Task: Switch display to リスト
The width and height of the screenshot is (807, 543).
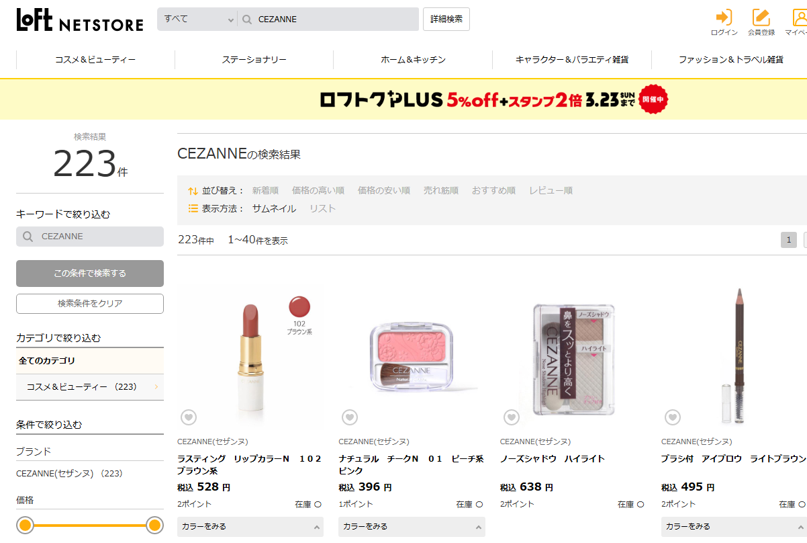Action: pyautogui.click(x=322, y=208)
